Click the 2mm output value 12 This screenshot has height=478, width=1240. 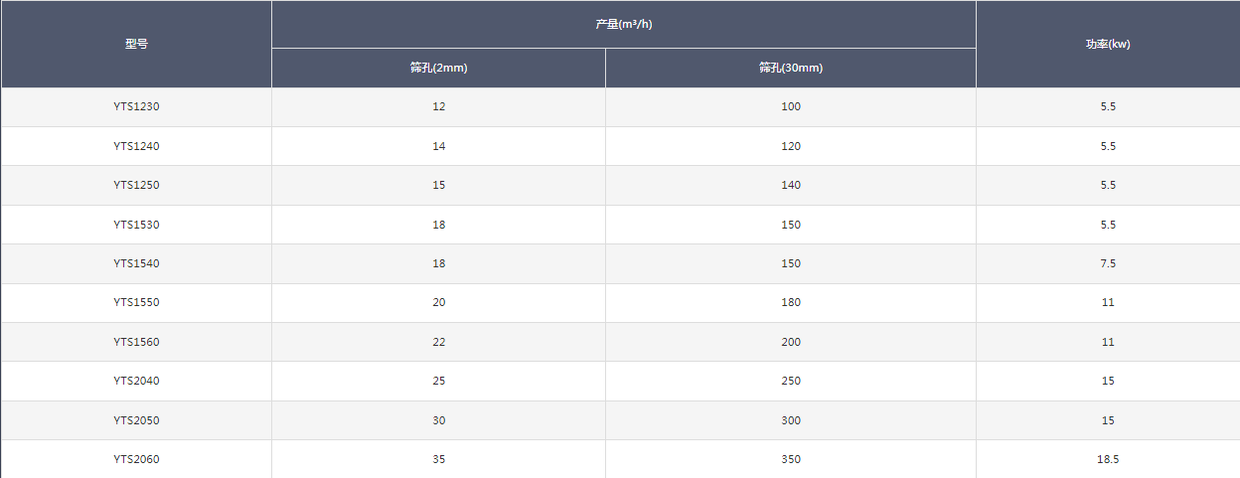438,107
